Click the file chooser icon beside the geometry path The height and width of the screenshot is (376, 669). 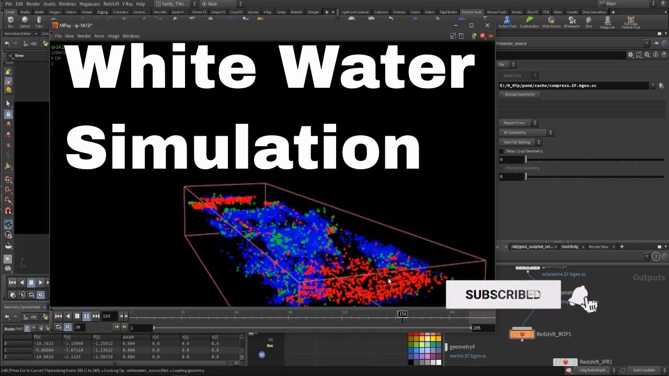pyautogui.click(x=661, y=86)
